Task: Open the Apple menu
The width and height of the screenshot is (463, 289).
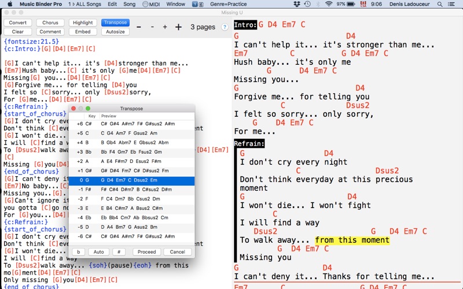Action: [x=10, y=4]
